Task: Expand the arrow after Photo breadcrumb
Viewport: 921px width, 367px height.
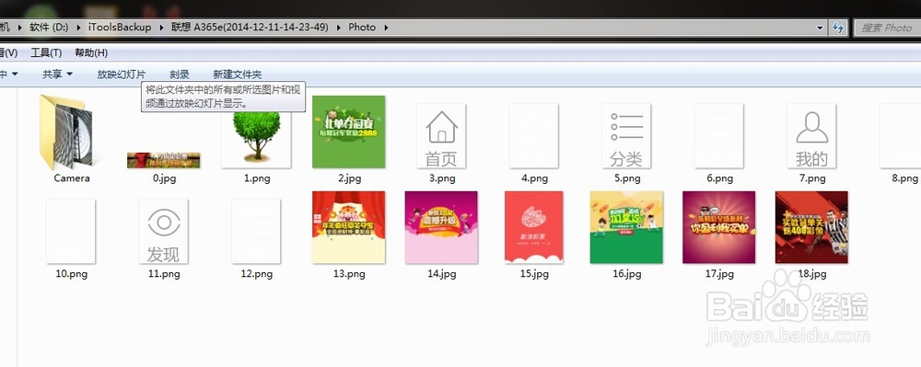Action: point(386,27)
